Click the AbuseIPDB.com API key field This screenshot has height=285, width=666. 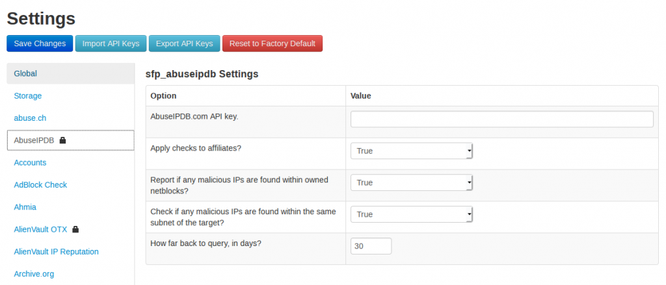coord(501,119)
